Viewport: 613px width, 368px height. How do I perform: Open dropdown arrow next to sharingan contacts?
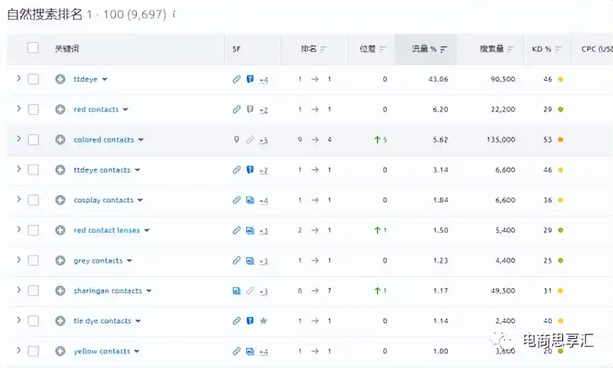click(x=149, y=291)
